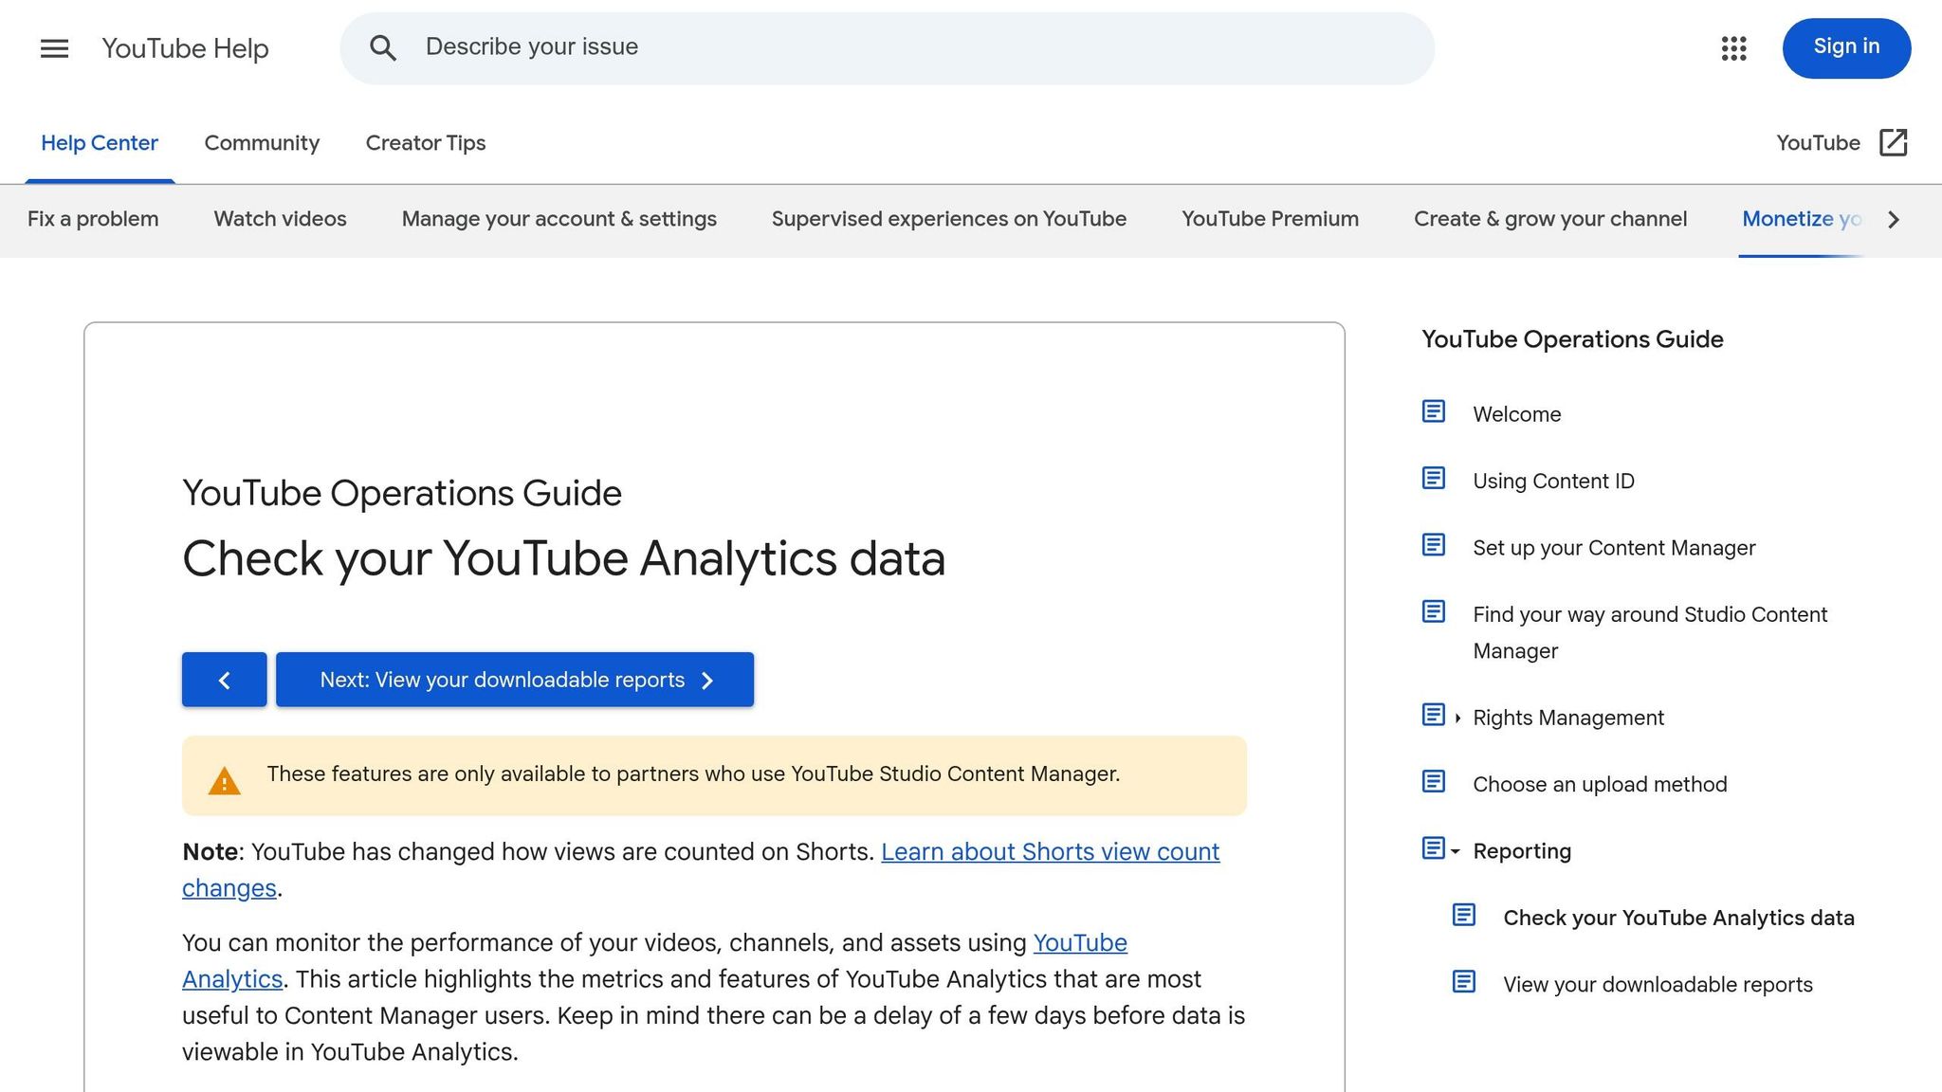Switch to the Community tab
Image resolution: width=1942 pixels, height=1092 pixels.
click(262, 143)
